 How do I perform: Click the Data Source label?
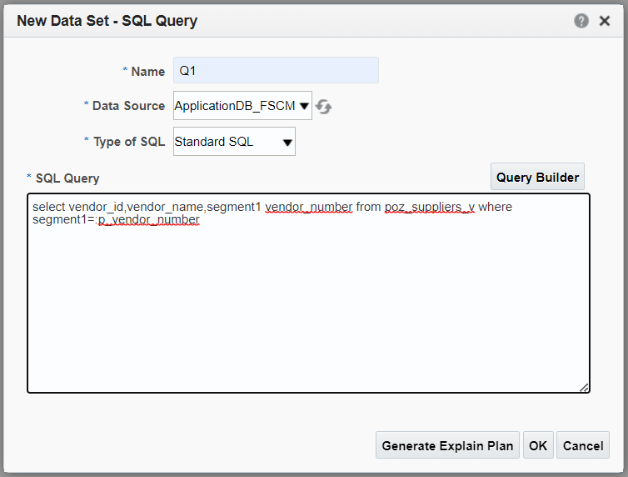click(x=128, y=106)
